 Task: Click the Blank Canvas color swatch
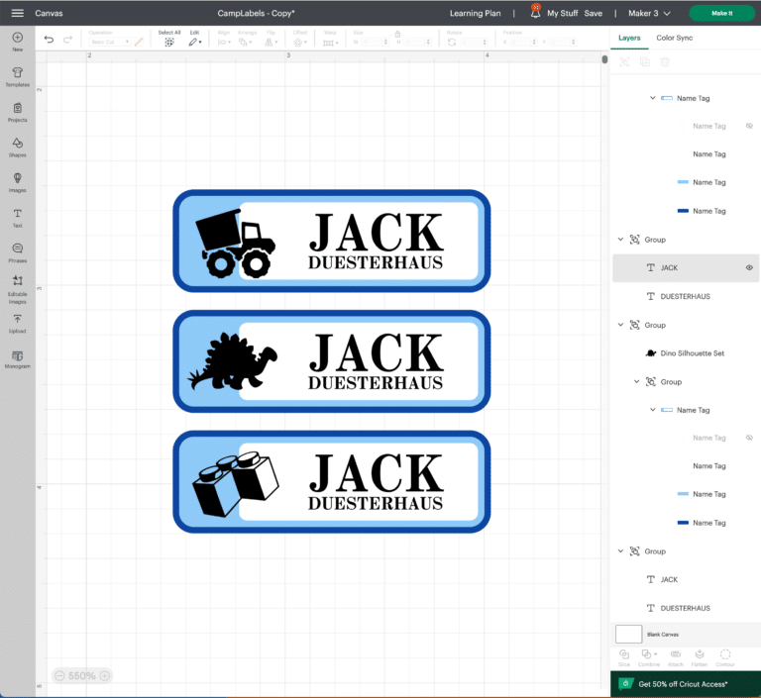point(628,634)
